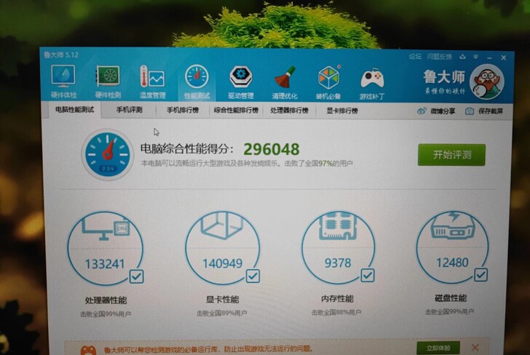
Task: Click the download icon in title bar
Action: [462, 57]
